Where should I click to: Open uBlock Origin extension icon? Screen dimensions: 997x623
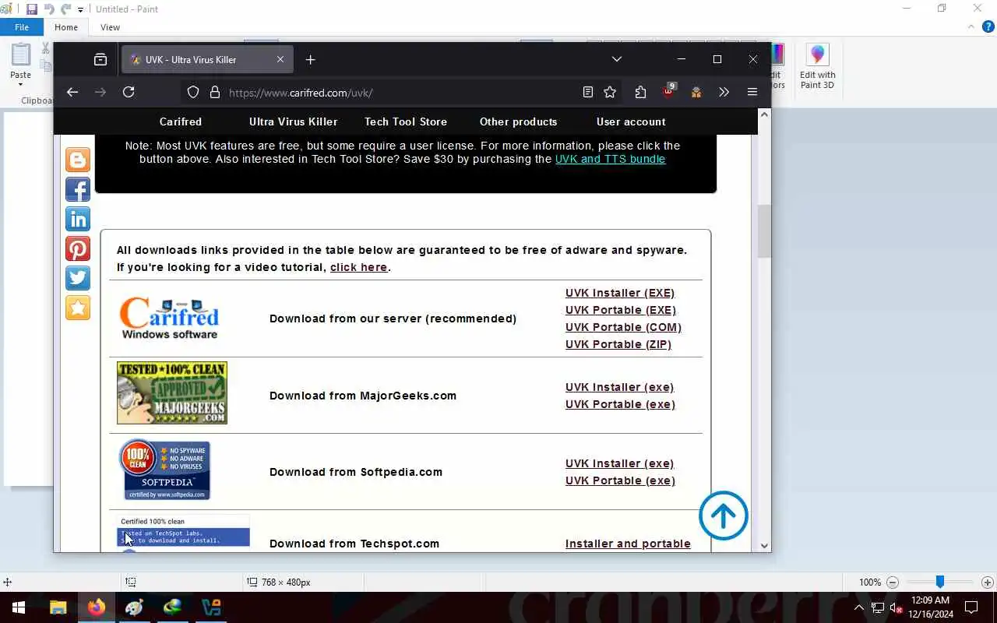(x=668, y=92)
